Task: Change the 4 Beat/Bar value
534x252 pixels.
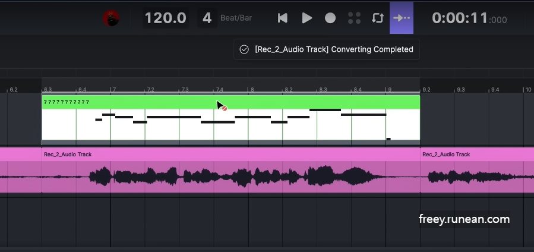Action: point(207,18)
